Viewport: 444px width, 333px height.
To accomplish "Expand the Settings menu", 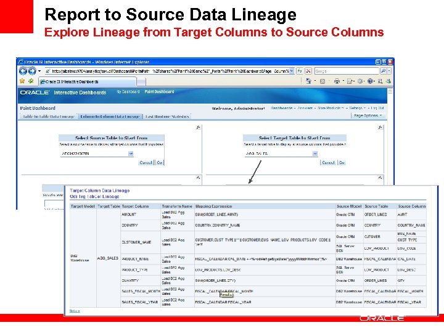I will pos(356,108).
